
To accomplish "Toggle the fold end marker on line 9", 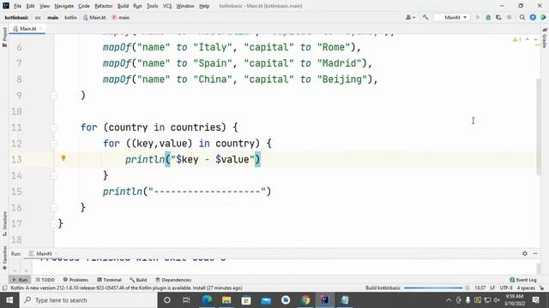I will tap(54, 95).
